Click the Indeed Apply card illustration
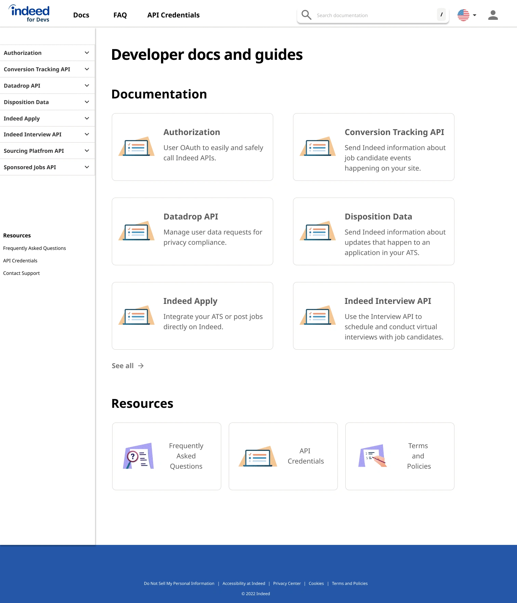The width and height of the screenshot is (517, 603). (x=136, y=315)
